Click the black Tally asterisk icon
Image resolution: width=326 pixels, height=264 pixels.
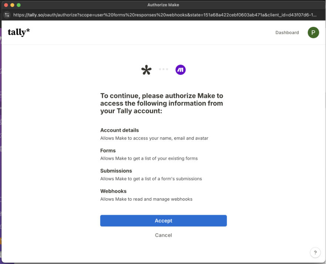pos(147,70)
